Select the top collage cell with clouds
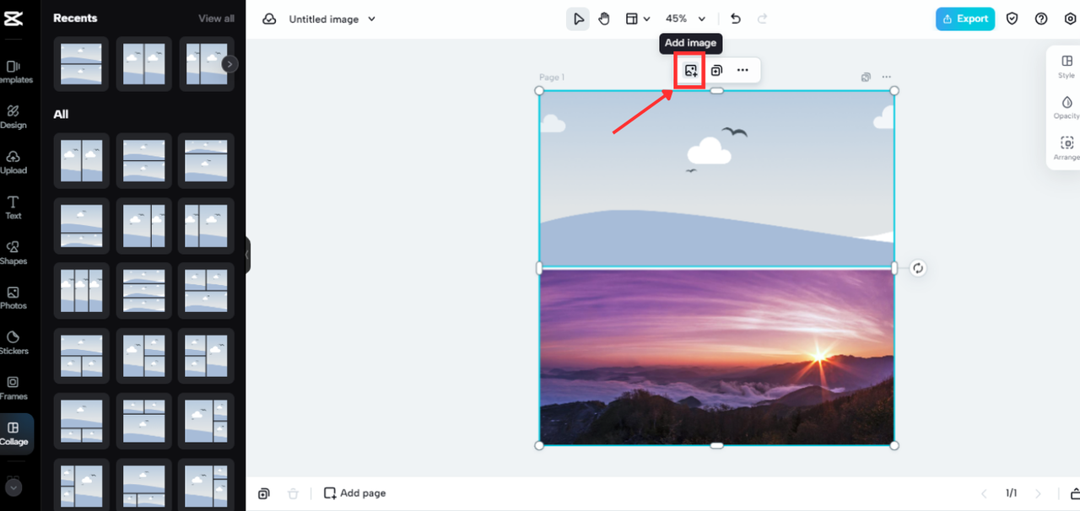The image size is (1080, 511). tap(716, 179)
